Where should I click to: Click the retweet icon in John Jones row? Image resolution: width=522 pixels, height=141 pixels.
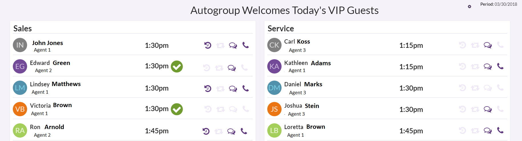220,45
